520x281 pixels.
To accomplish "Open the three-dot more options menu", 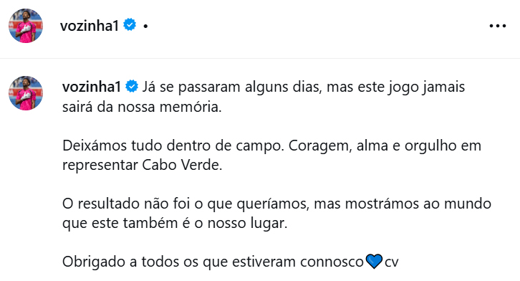I will pos(498,26).
